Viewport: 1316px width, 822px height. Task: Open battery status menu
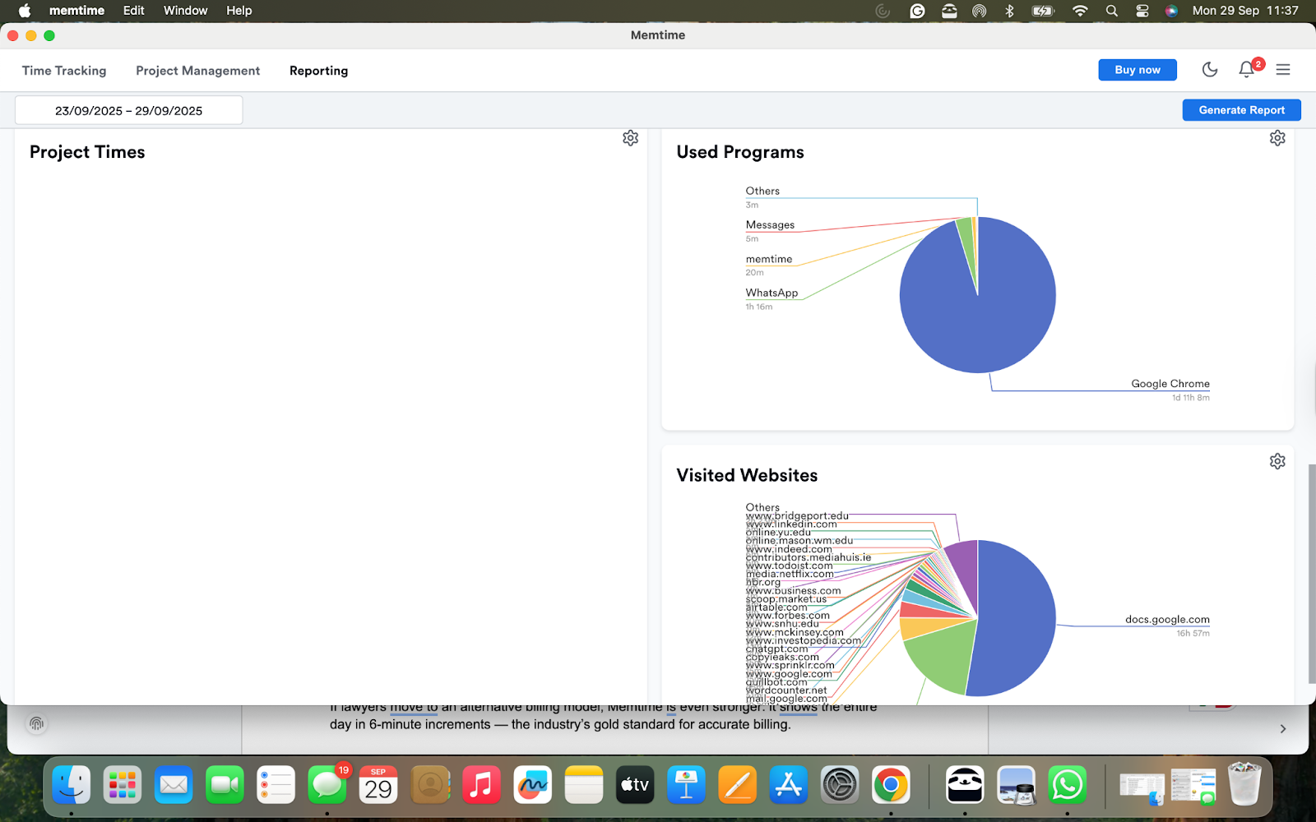point(1043,11)
